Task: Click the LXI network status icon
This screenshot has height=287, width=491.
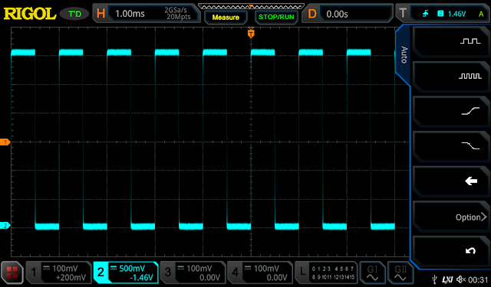Action: pos(447,279)
